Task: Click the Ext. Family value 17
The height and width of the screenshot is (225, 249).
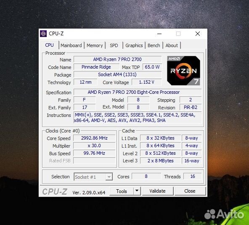Action: tap(85, 107)
